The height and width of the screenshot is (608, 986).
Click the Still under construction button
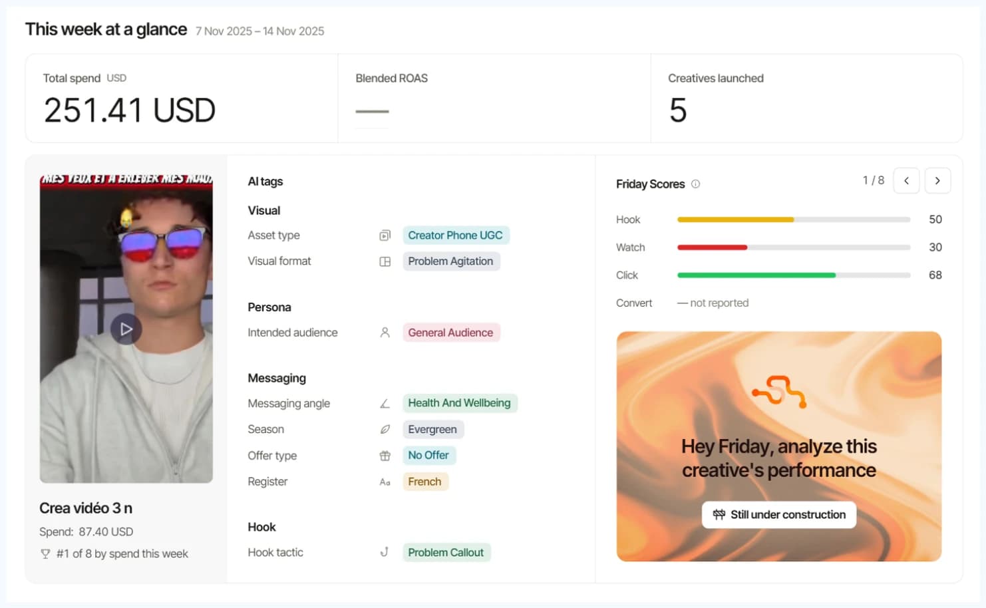[x=779, y=515]
